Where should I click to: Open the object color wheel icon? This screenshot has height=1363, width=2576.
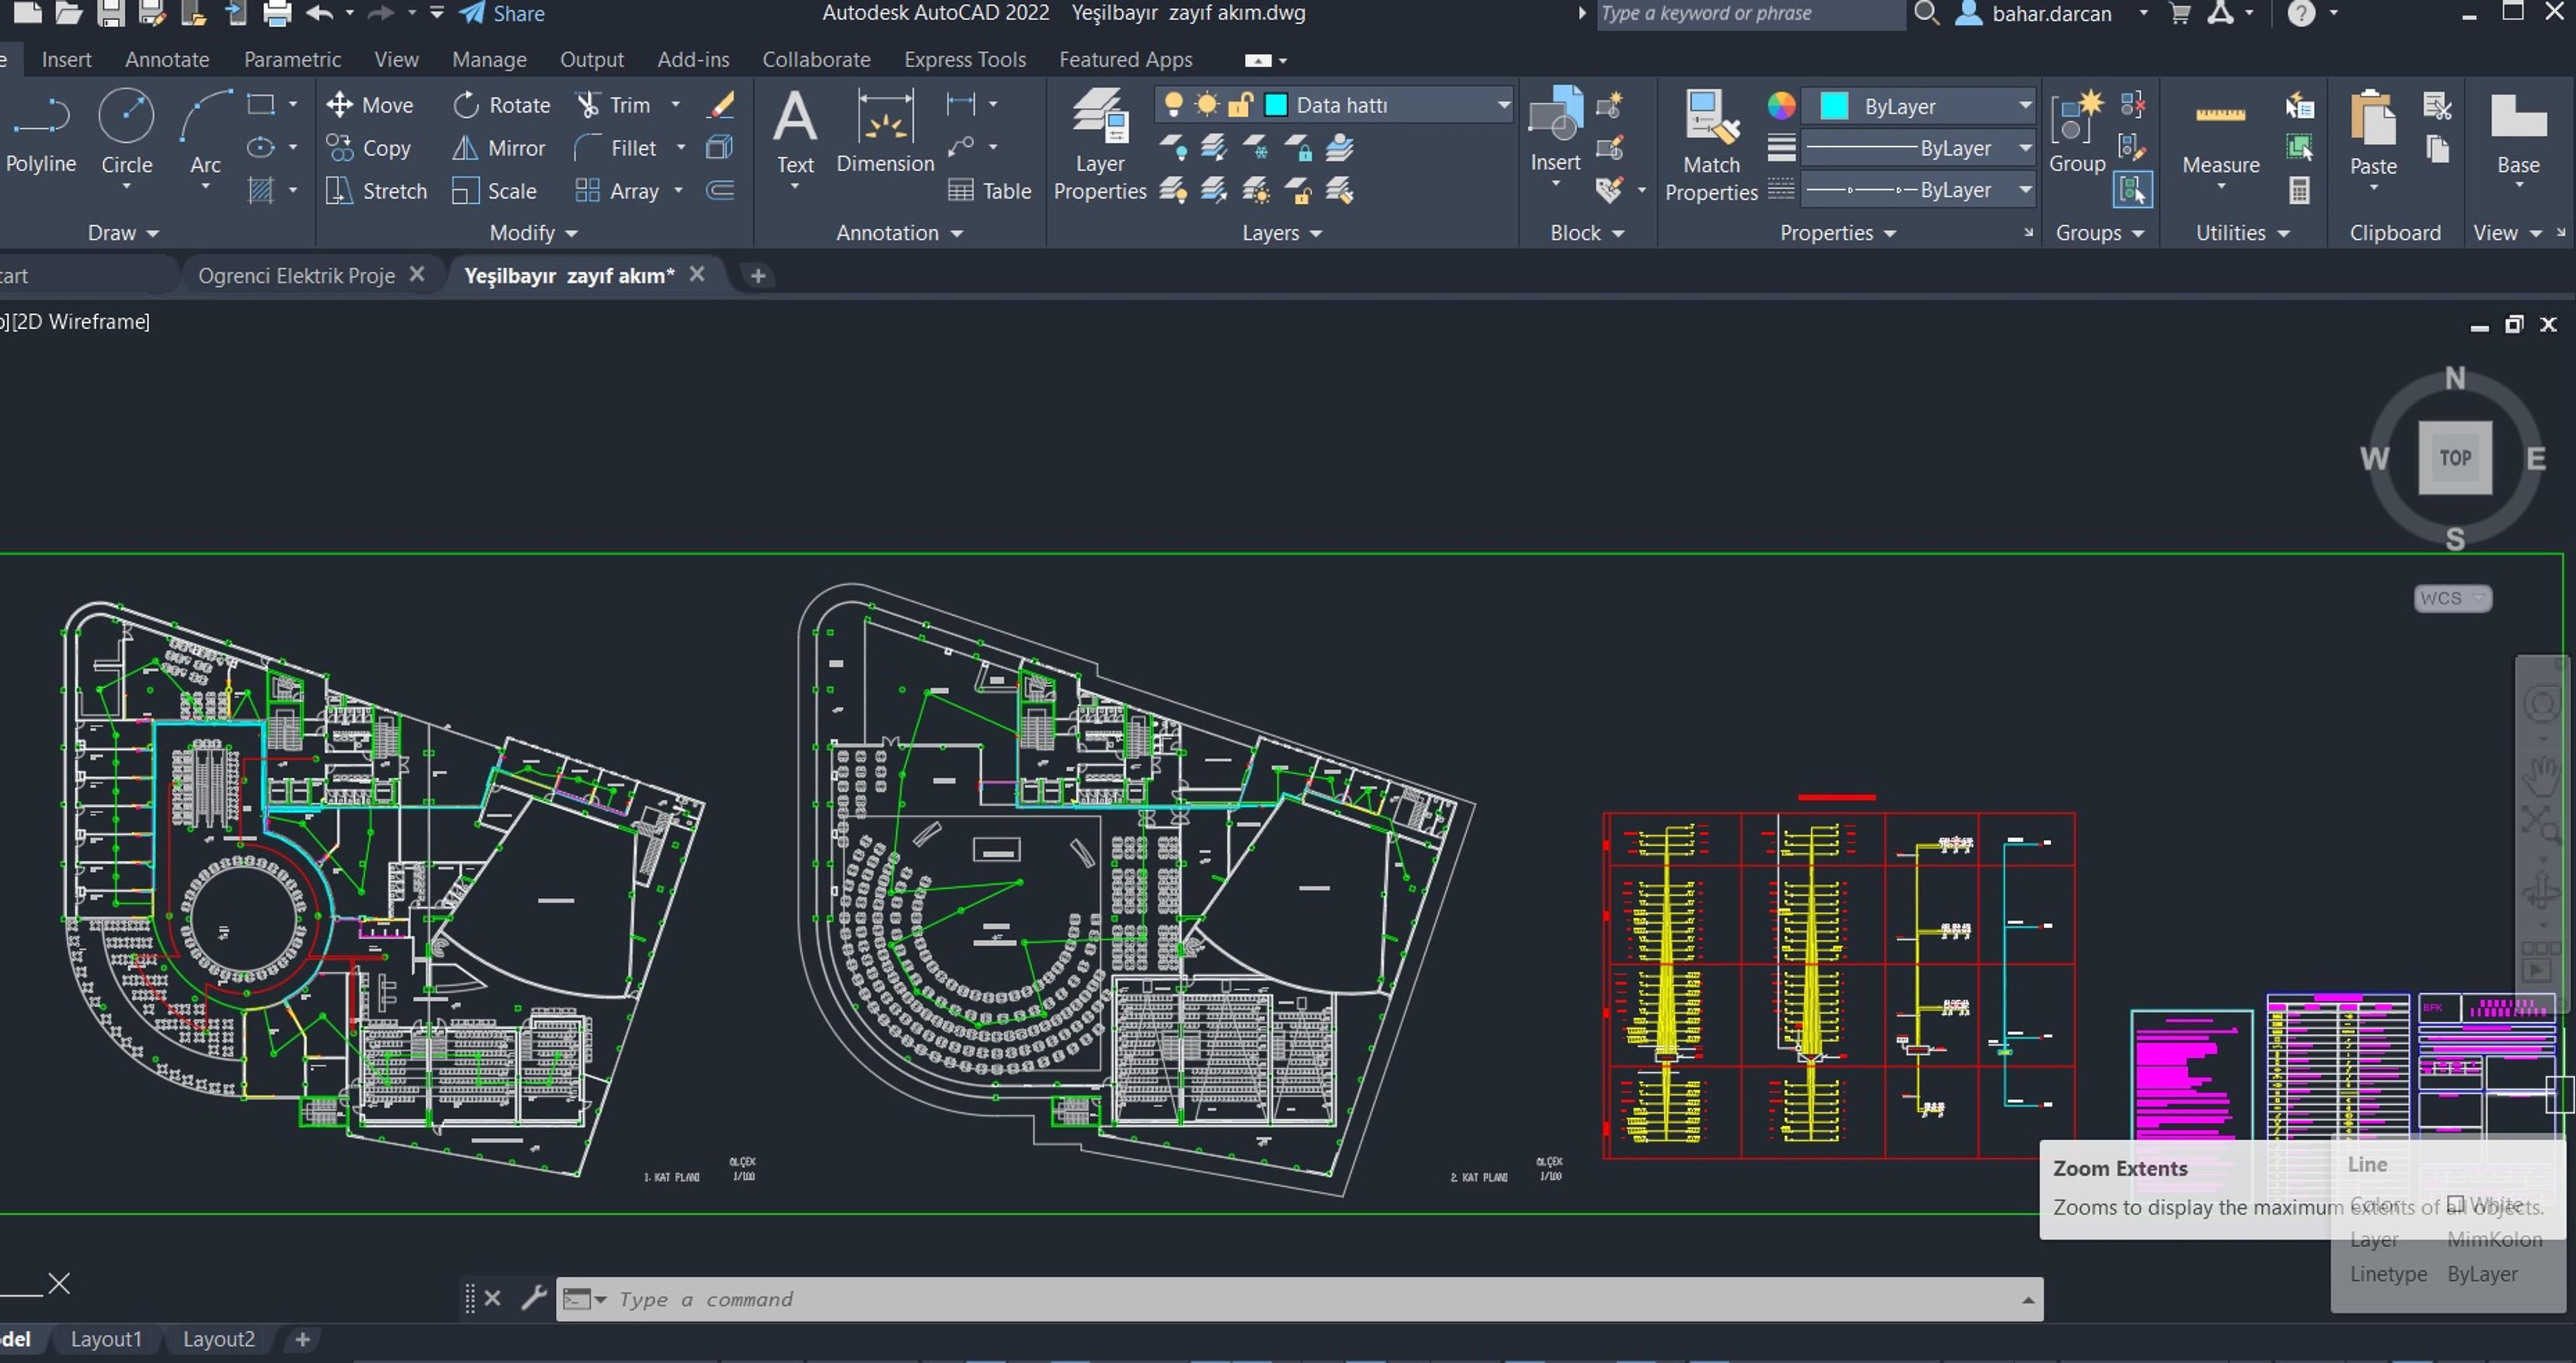pos(1781,106)
